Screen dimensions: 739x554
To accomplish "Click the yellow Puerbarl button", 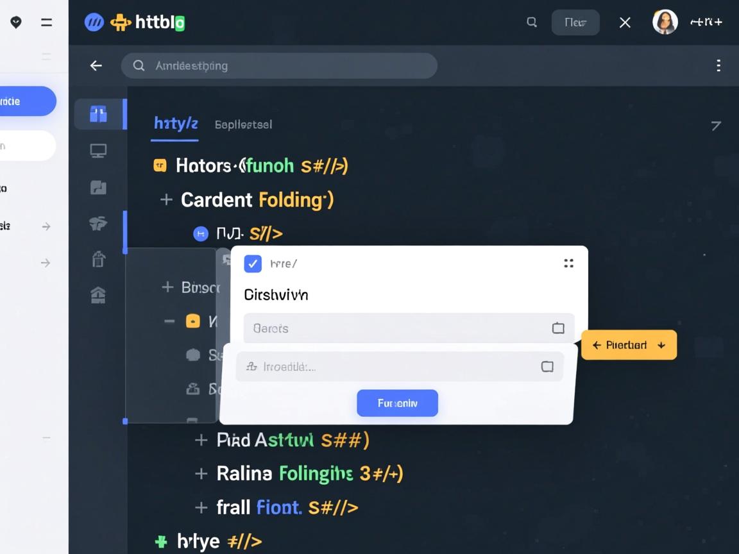I will (629, 345).
